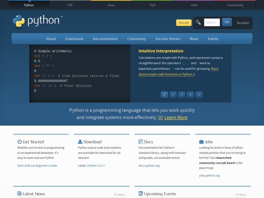The width and height of the screenshot is (264, 198).
Task: Click the Latest News heading
Action: pyautogui.click(x=34, y=194)
